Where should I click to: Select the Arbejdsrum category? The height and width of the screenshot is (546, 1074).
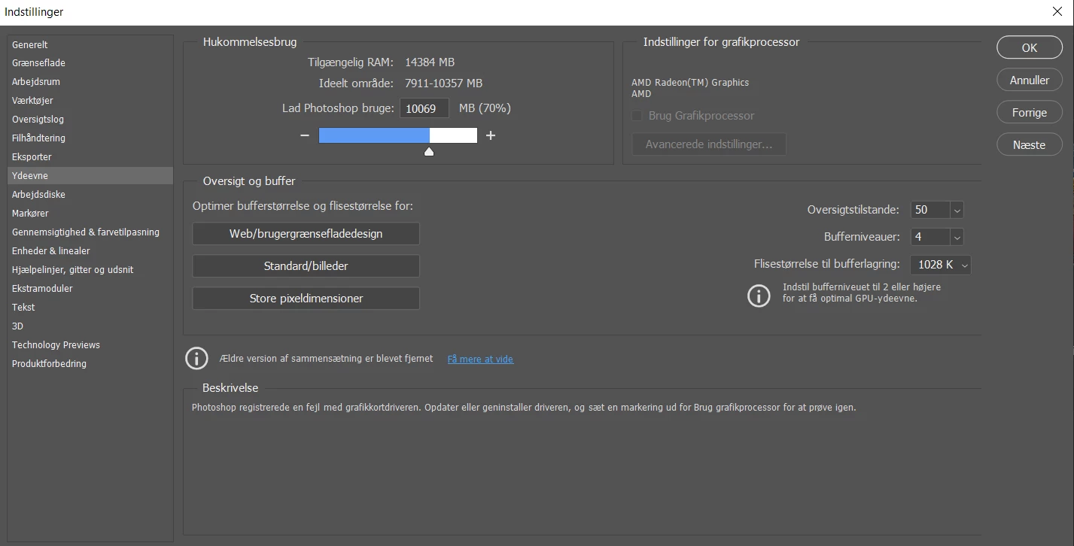point(90,82)
